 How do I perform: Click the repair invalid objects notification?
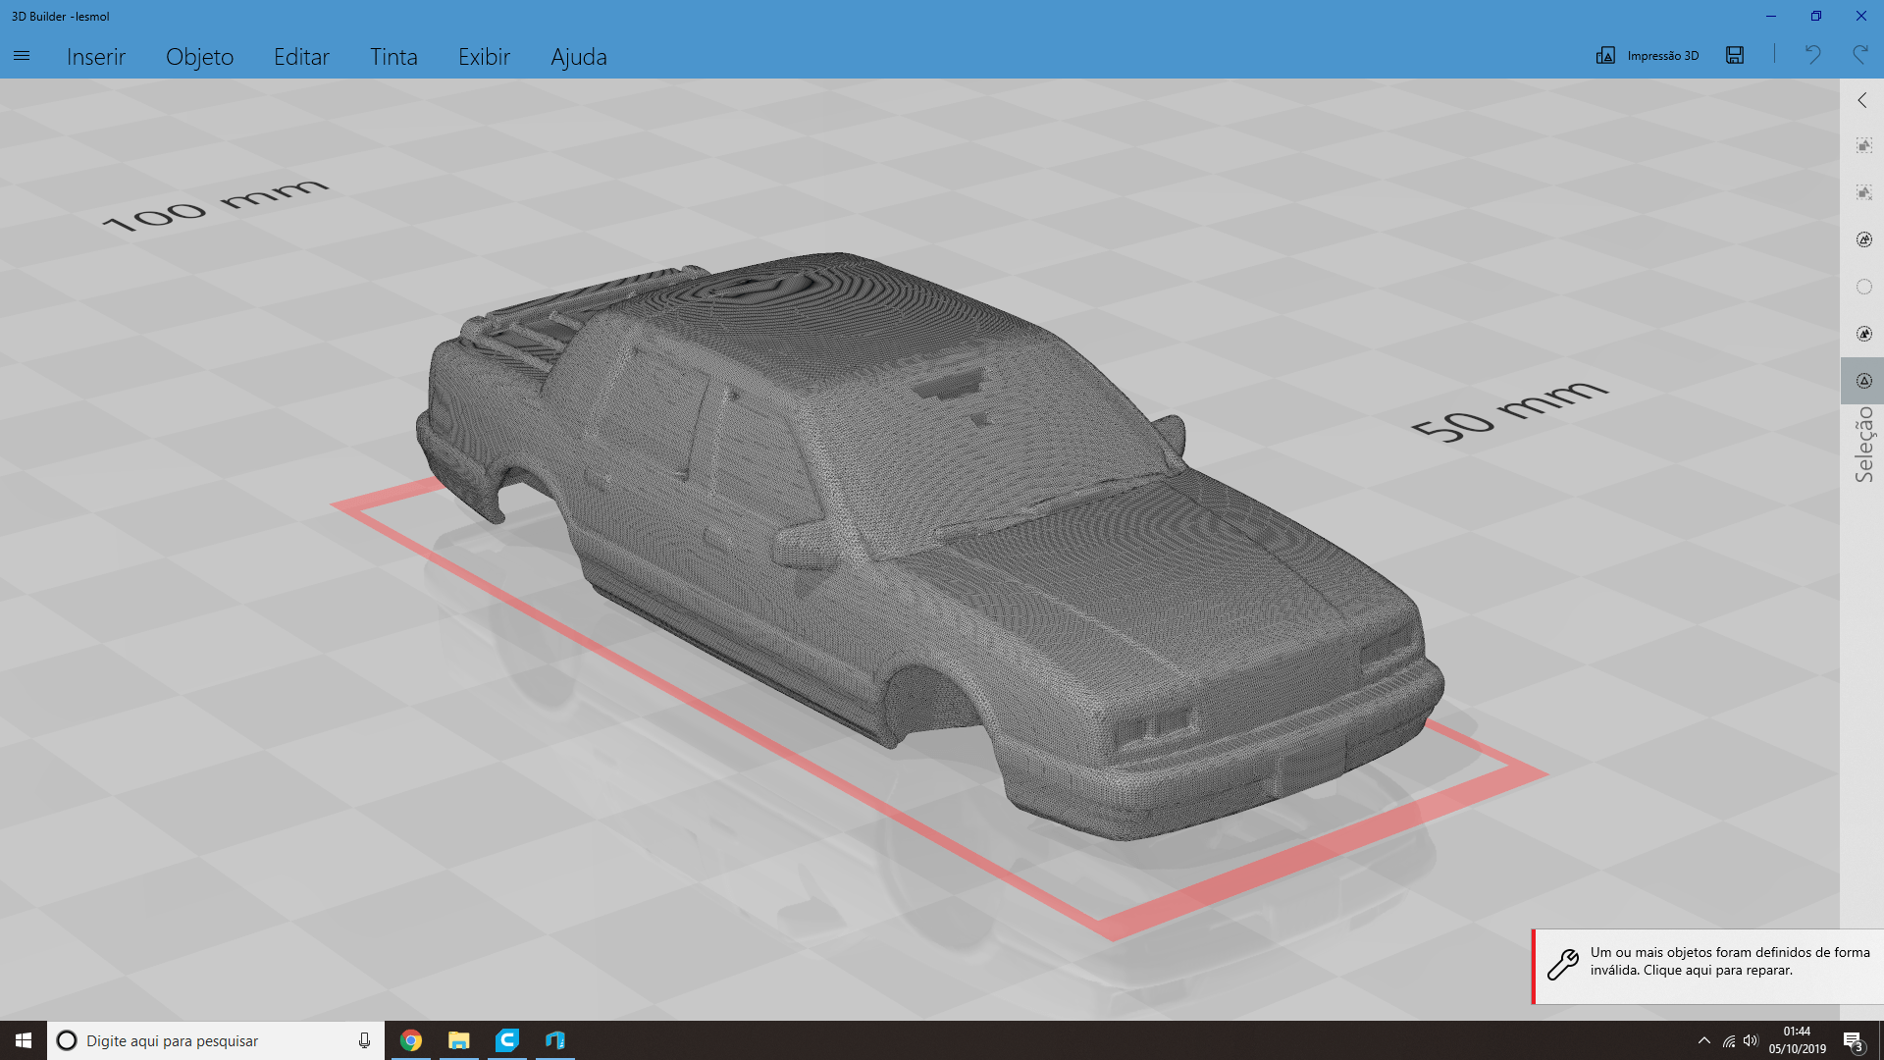coord(1707,962)
